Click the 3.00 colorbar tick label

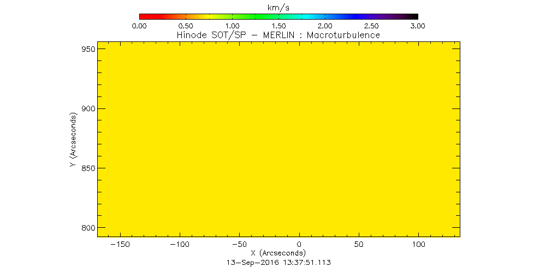point(418,26)
